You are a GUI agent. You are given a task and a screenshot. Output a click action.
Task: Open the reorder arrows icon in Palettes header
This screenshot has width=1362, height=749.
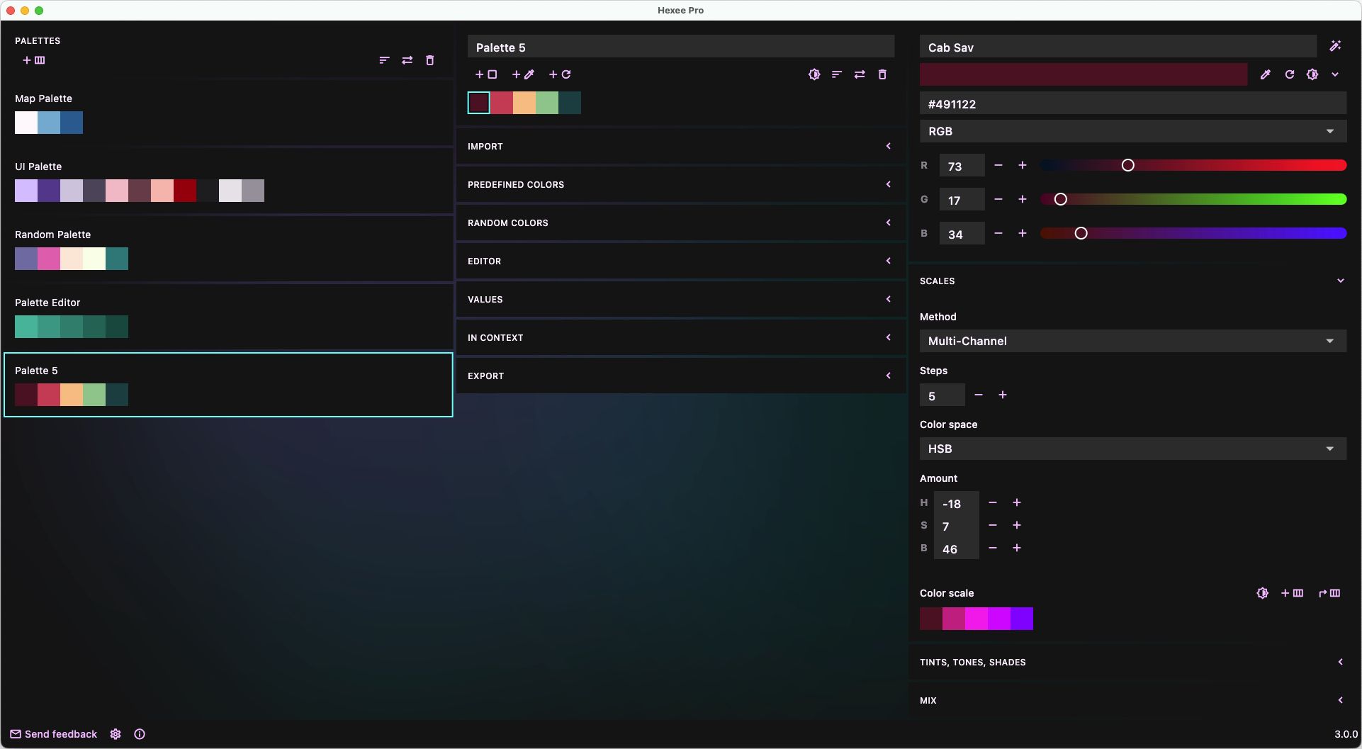pos(407,60)
